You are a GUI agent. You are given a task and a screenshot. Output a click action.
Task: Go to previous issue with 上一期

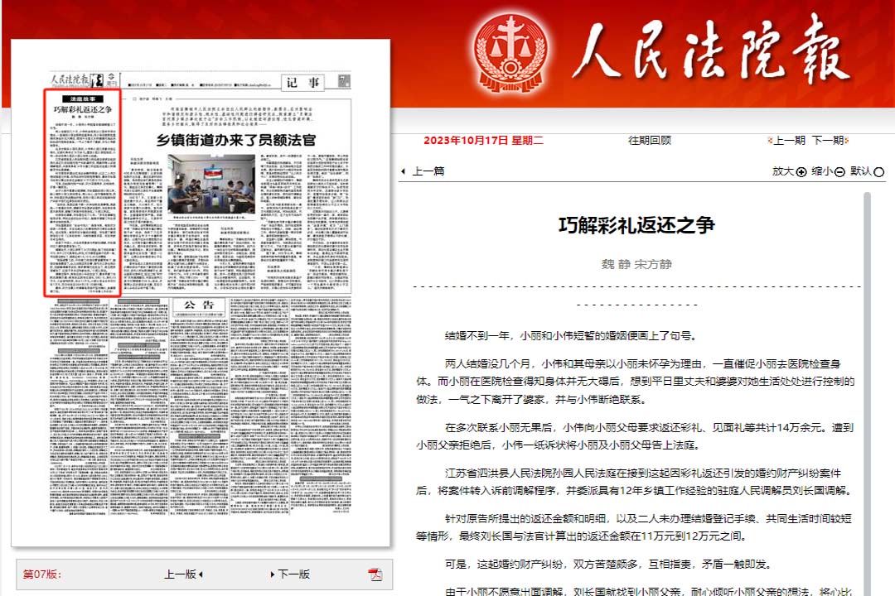click(x=789, y=140)
